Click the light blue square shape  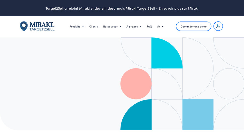click(x=198, y=115)
